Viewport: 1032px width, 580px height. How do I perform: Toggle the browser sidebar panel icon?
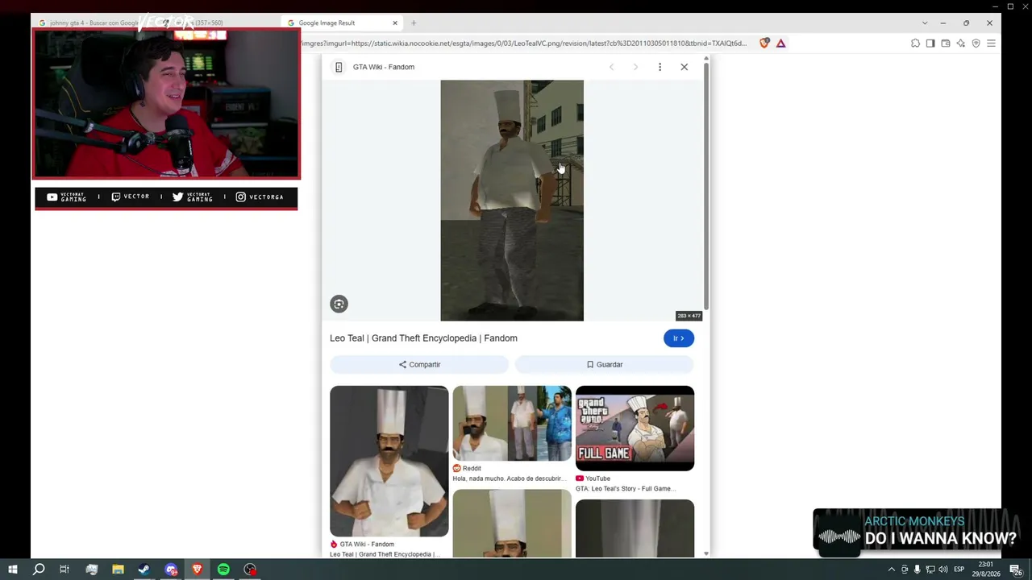point(930,43)
